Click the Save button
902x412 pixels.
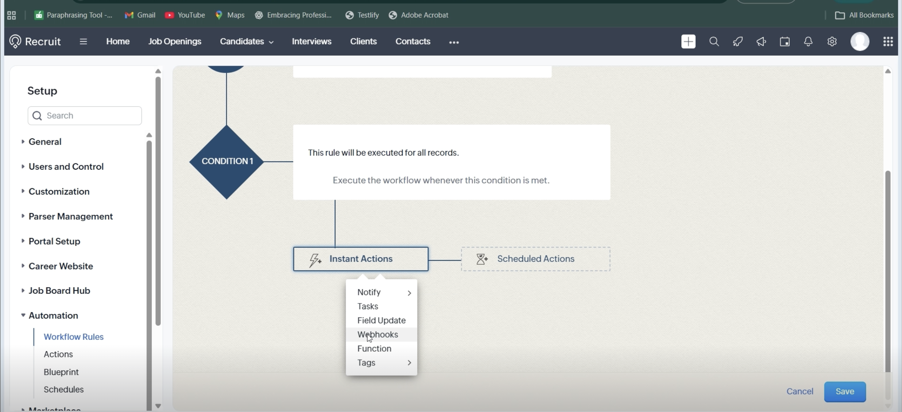(845, 391)
